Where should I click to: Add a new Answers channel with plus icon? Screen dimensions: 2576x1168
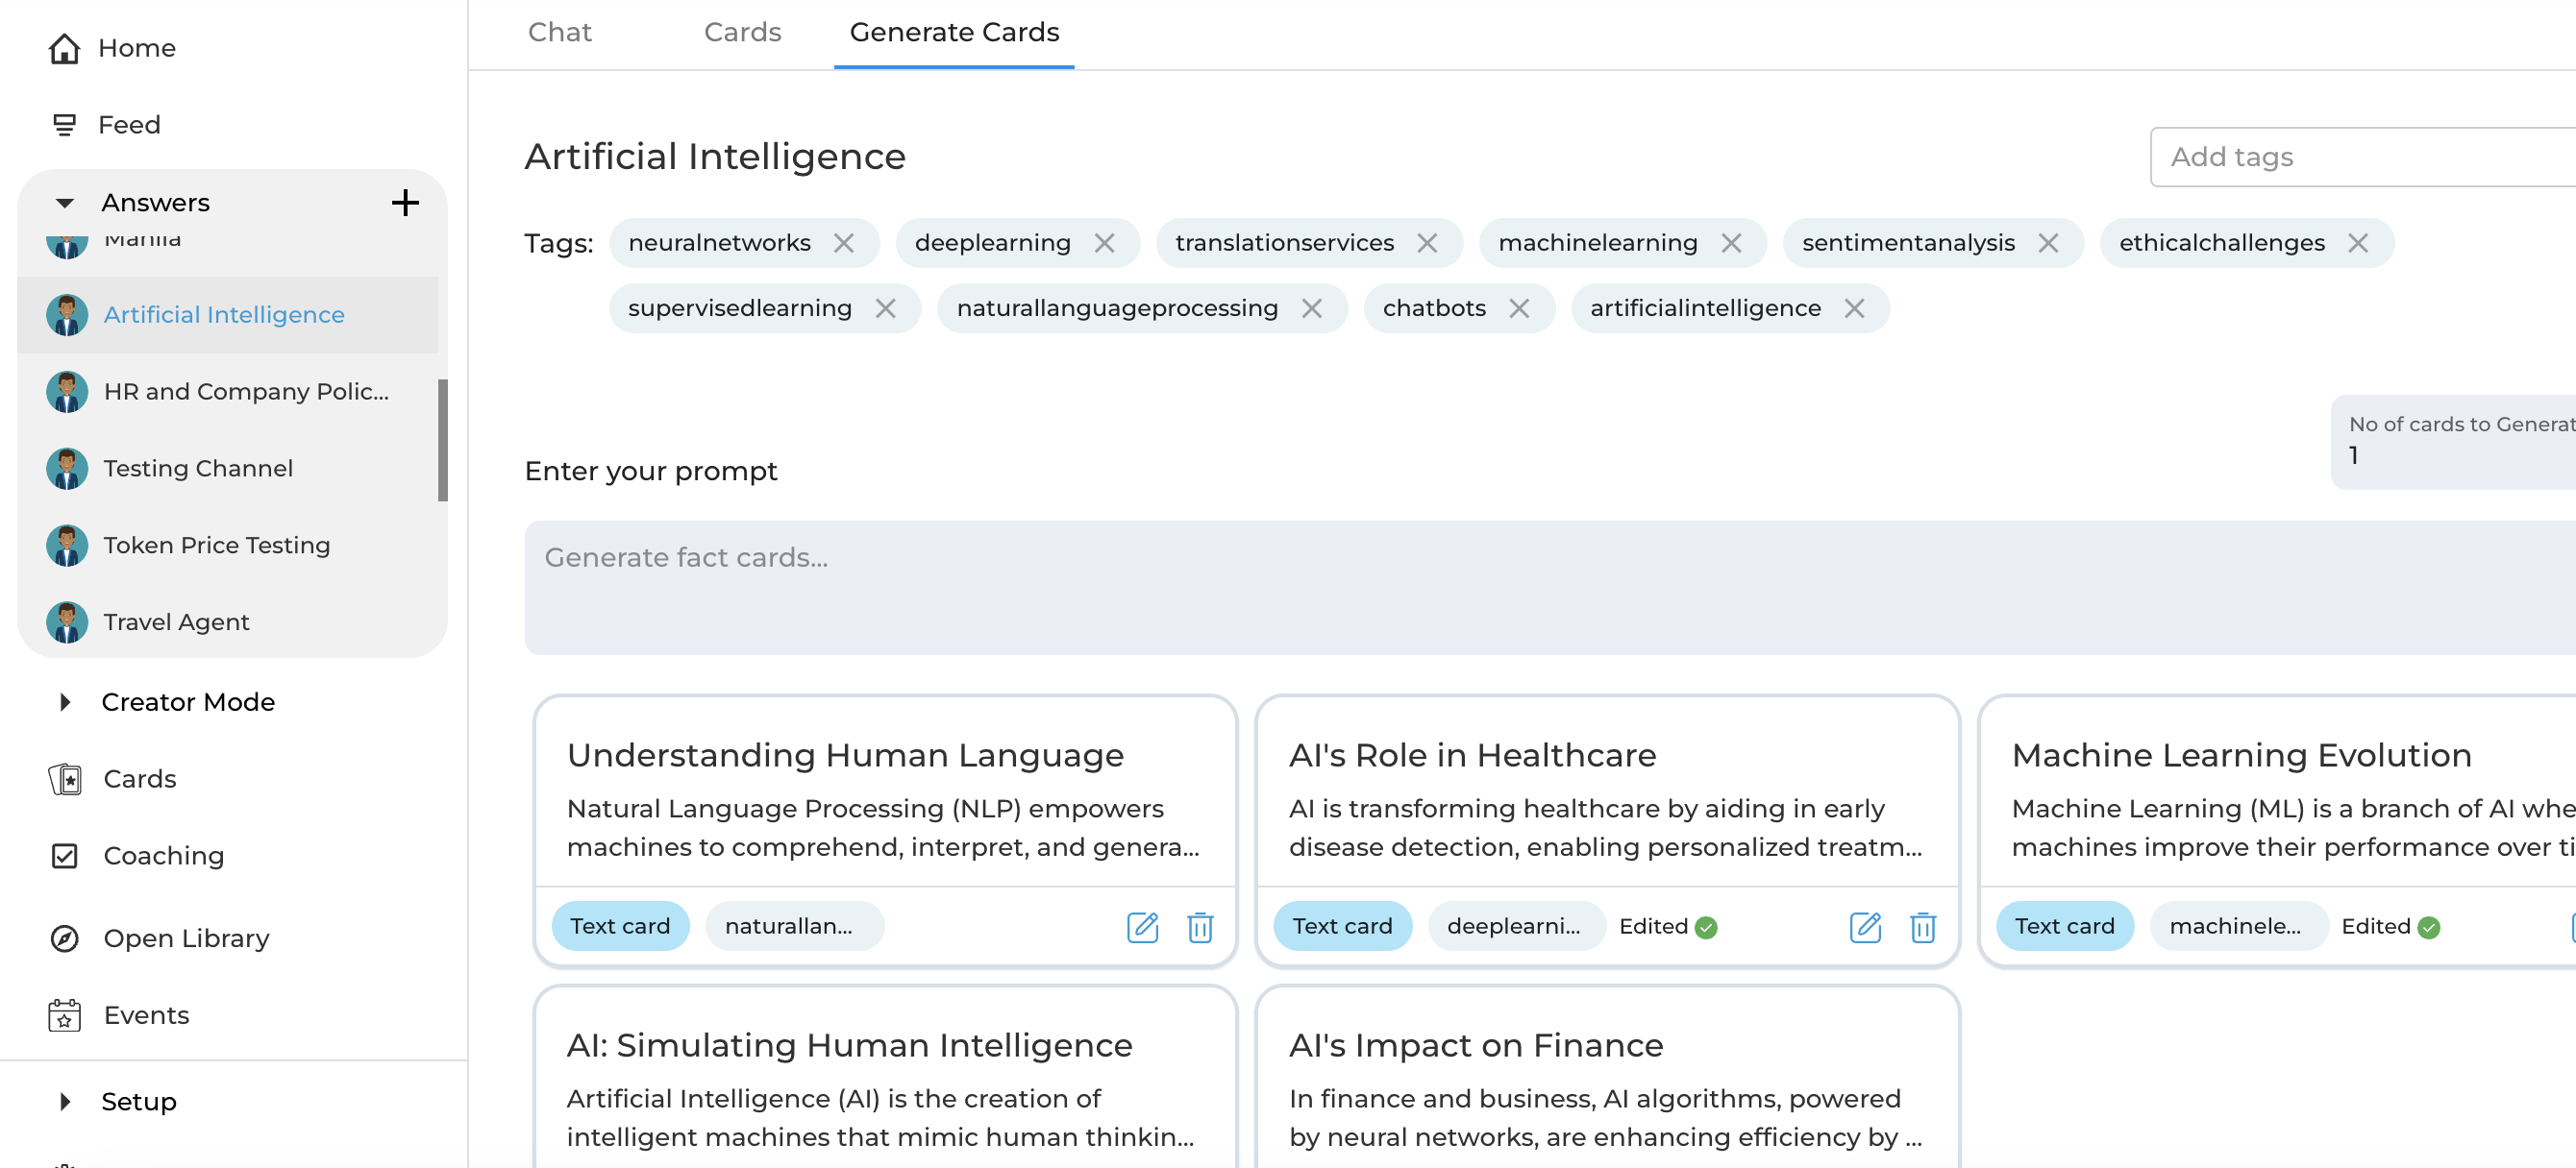[405, 203]
